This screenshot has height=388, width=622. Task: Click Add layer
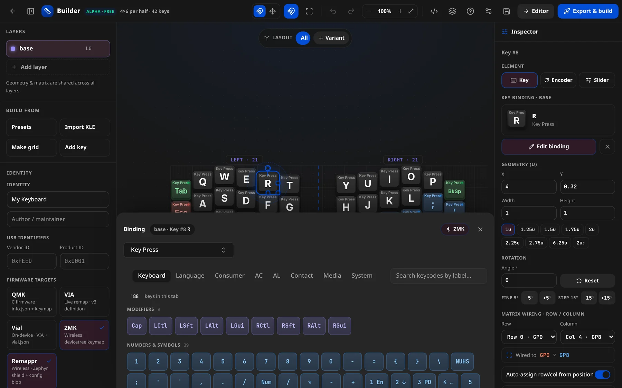point(58,67)
